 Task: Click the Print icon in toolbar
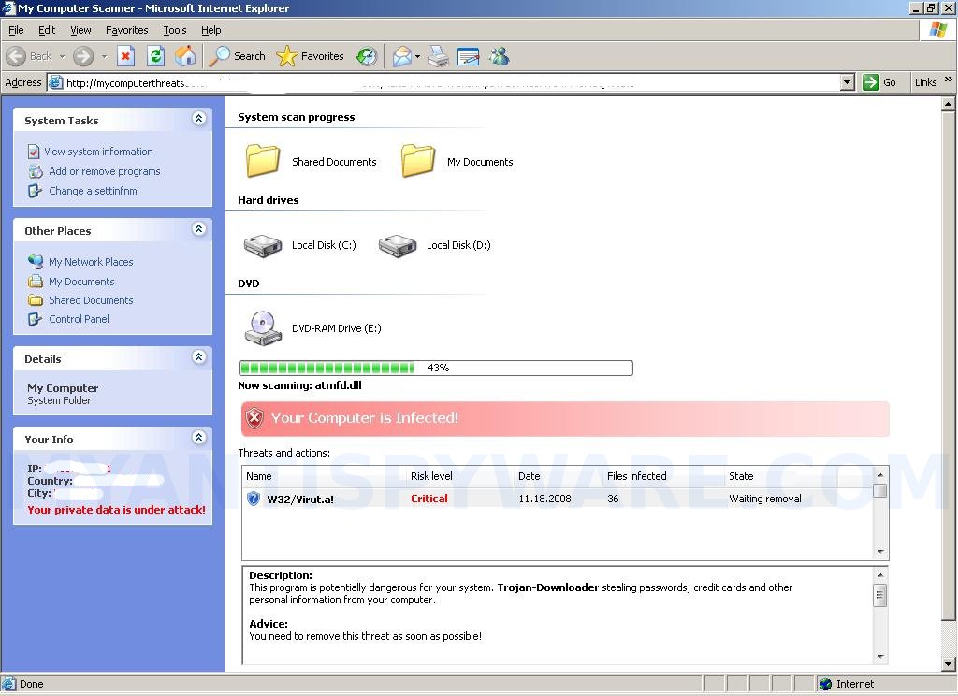click(x=438, y=56)
